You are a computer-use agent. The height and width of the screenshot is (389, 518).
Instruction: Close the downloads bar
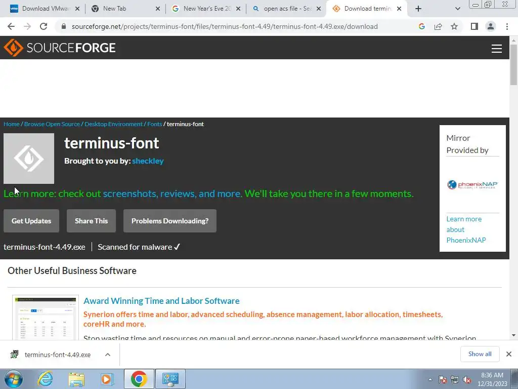click(x=509, y=354)
